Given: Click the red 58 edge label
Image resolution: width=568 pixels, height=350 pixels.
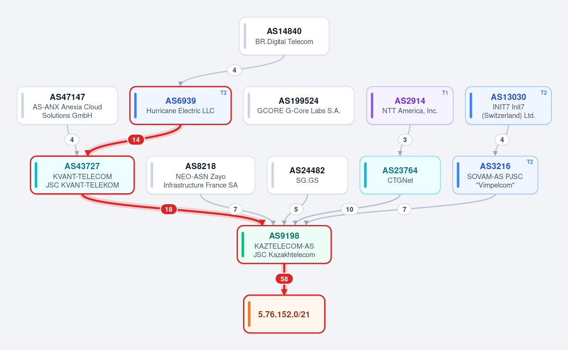Looking at the screenshot, I should coord(284,279).
